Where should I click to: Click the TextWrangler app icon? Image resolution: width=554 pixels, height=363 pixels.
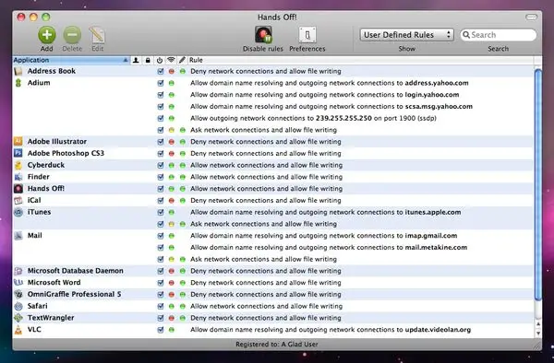[x=18, y=318]
